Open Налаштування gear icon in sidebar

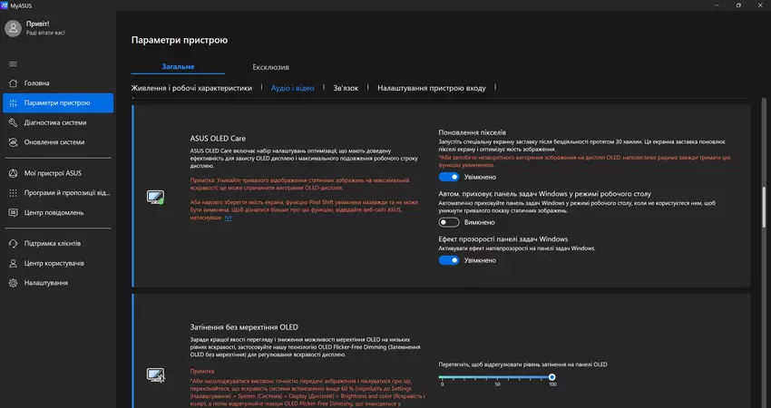click(x=13, y=283)
